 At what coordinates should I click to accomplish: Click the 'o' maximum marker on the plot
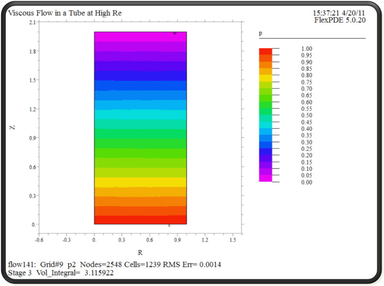point(175,33)
